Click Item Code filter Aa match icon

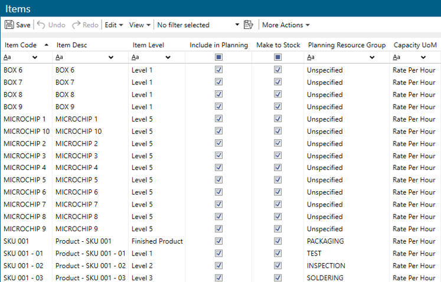click(x=7, y=57)
